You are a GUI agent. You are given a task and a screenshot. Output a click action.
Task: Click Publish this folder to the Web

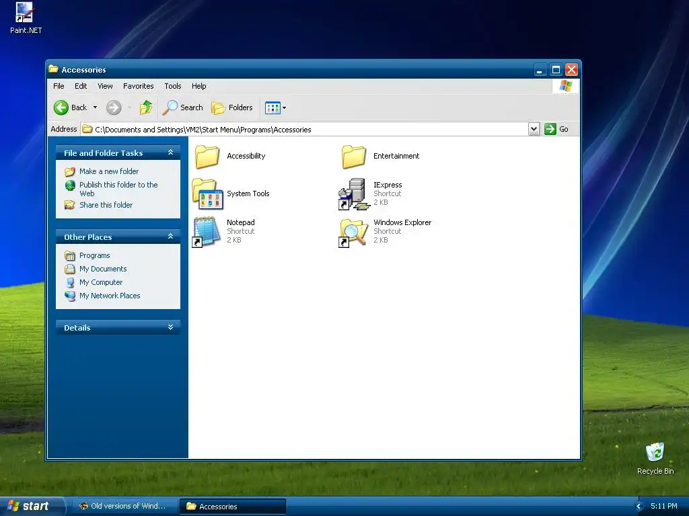point(118,189)
